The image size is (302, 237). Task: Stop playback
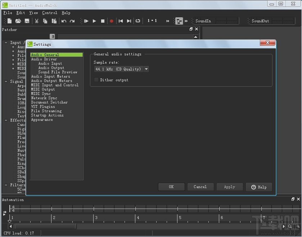(102, 21)
